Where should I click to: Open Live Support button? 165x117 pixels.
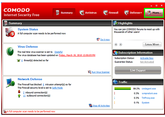click(x=138, y=70)
